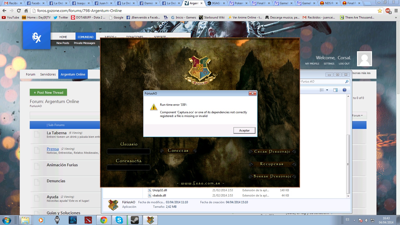
Task: Open La Taberna sub-forum
Action: point(56,133)
